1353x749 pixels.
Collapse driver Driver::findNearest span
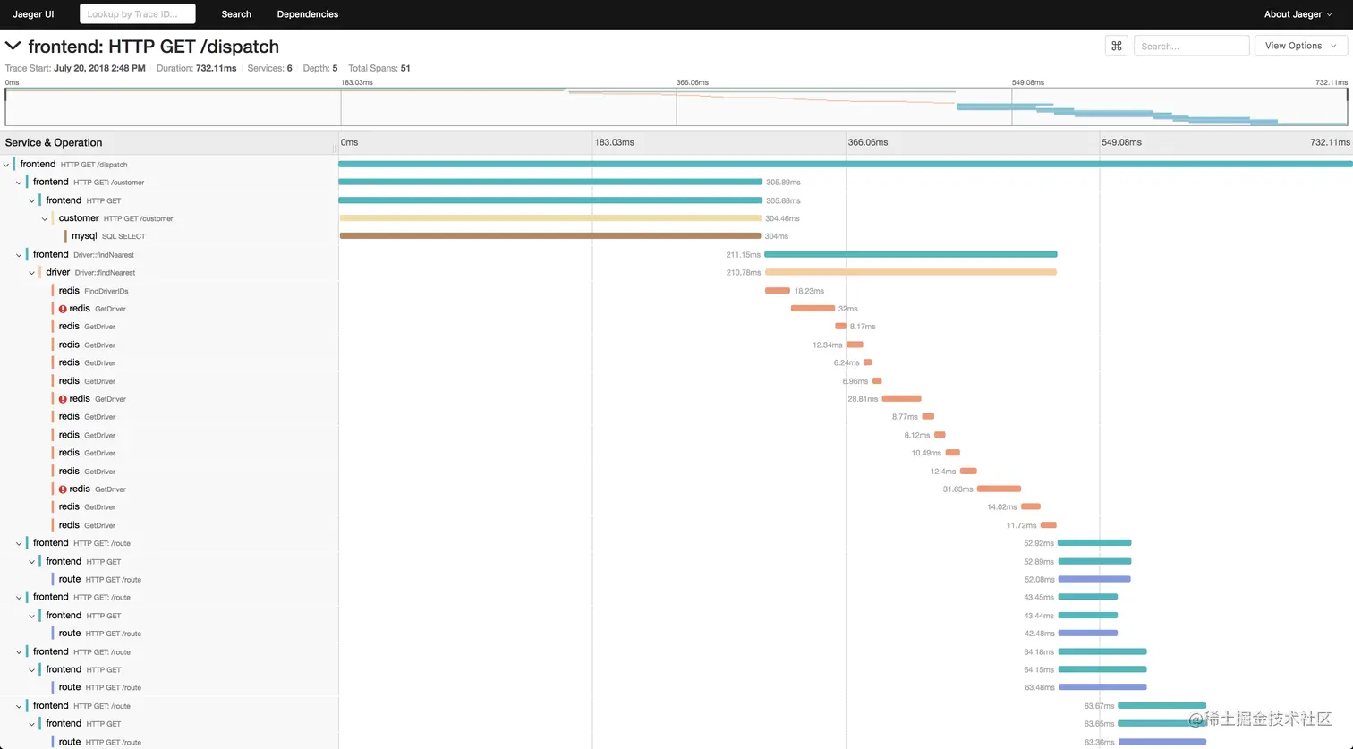click(32, 273)
